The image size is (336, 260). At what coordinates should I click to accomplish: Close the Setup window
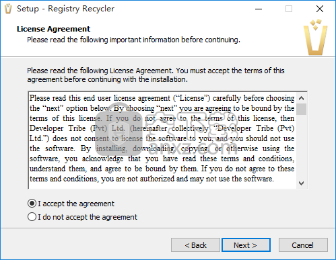[319, 9]
